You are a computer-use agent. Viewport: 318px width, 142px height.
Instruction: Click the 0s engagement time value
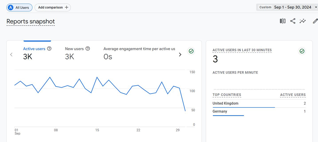point(108,57)
